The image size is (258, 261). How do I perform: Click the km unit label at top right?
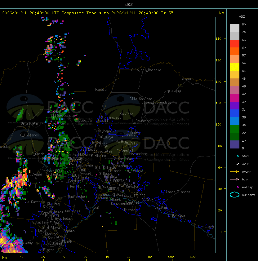[221, 13]
